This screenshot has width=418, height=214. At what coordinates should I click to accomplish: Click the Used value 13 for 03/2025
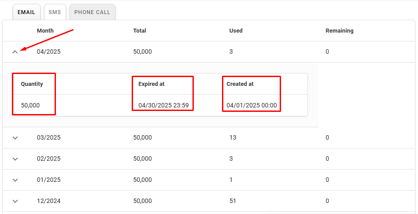click(x=233, y=138)
